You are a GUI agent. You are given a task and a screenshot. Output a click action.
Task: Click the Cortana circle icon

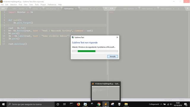[58, 104]
